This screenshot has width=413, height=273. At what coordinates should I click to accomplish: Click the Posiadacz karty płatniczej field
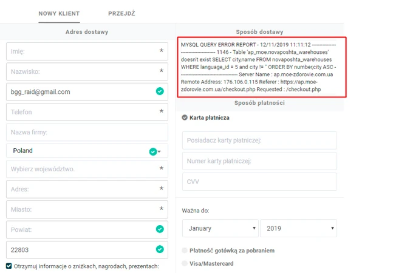(259, 140)
